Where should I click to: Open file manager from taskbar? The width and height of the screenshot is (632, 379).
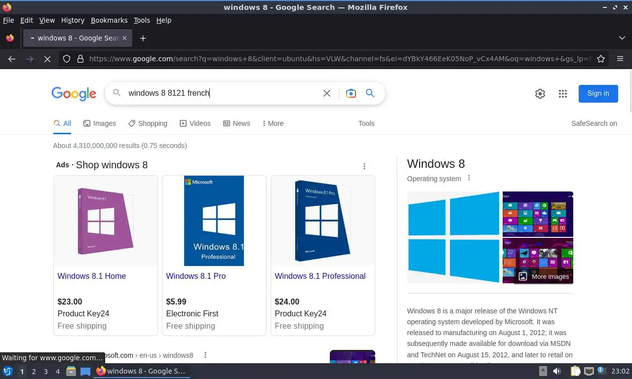click(71, 371)
